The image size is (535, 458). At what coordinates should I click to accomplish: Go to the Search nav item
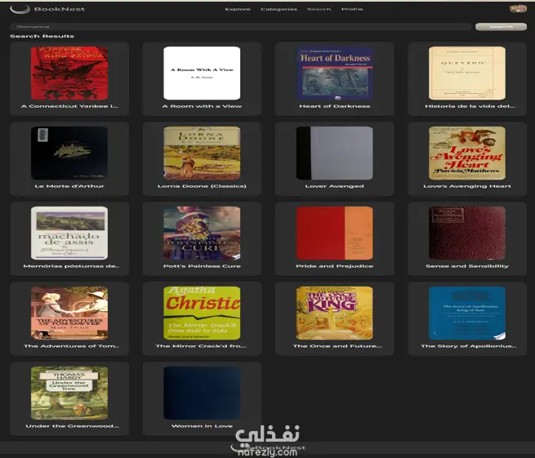point(319,9)
